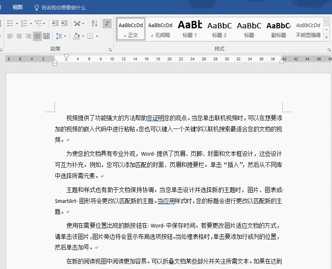Click the 告诉我您想要做什么 search box
332x269 pixels.
(63, 7)
